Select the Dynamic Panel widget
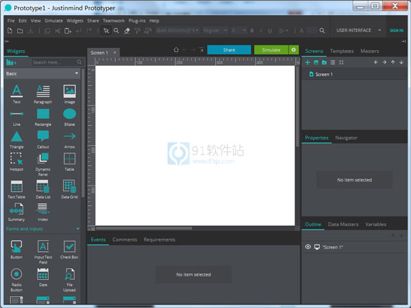The image size is (411, 308). 43,159
